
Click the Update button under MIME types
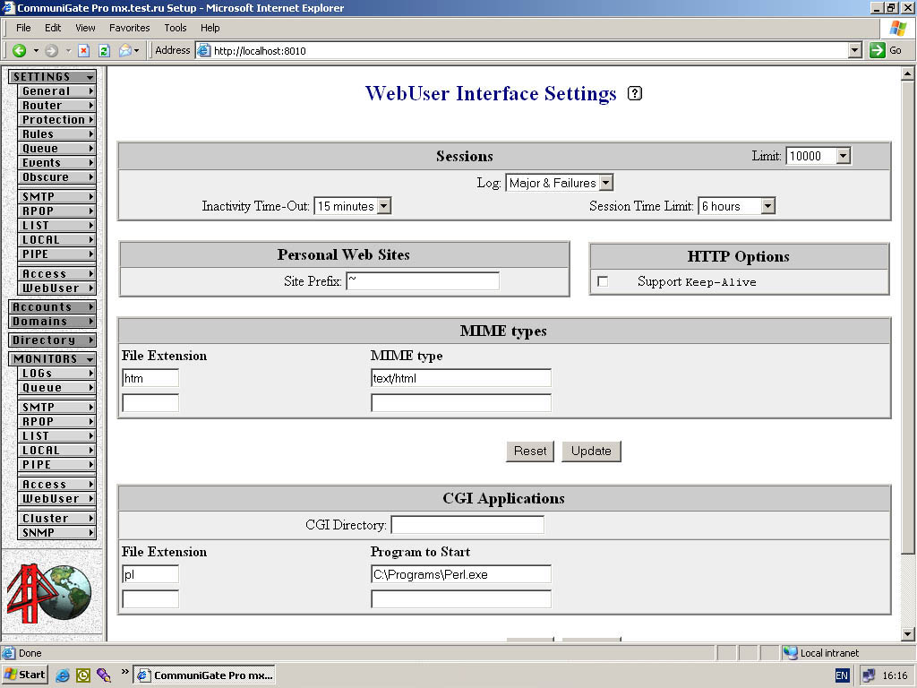point(591,451)
